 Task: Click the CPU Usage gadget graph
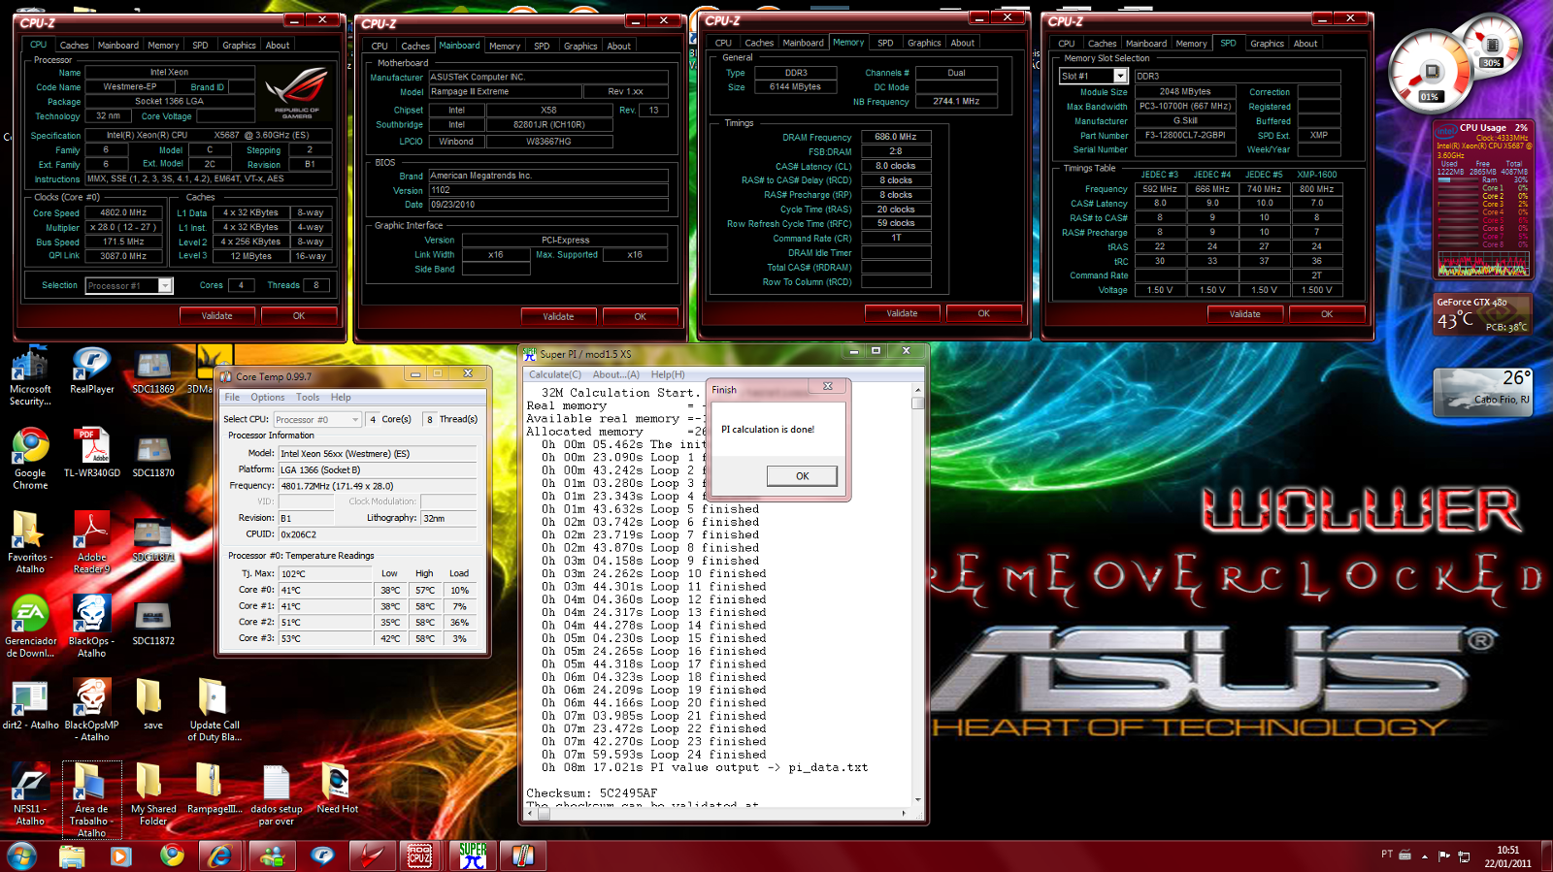coord(1484,263)
